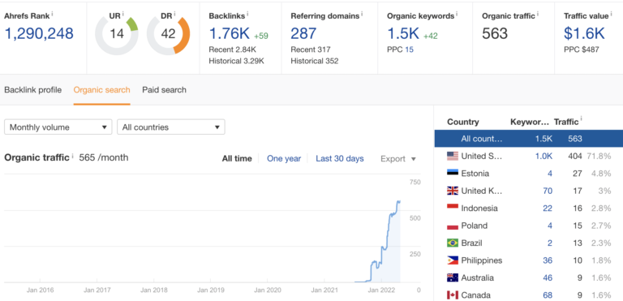Click the +42 organic keywords change value
Screen dimensions: 623x301
(x=430, y=37)
